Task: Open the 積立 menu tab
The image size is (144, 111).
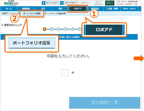Action: point(60,9)
